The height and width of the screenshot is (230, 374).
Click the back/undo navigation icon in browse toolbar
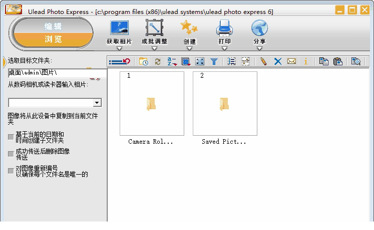(120, 61)
